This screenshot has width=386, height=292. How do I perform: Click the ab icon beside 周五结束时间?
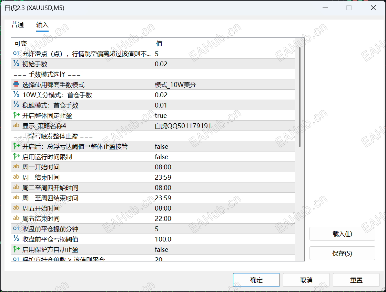(16, 218)
